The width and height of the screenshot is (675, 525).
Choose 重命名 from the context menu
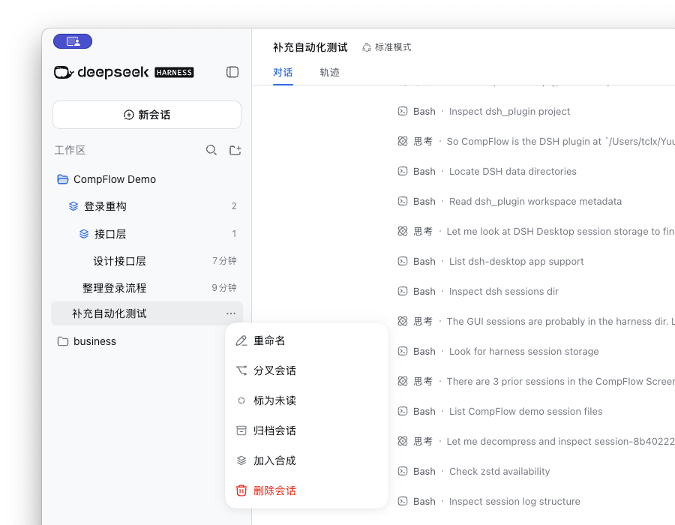(307, 340)
